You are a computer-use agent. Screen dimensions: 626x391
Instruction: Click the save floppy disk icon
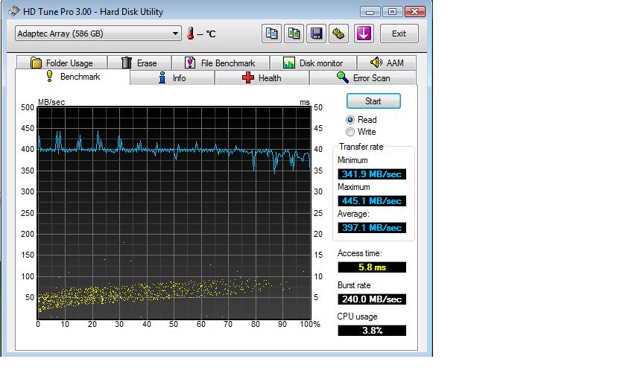pyautogui.click(x=316, y=34)
